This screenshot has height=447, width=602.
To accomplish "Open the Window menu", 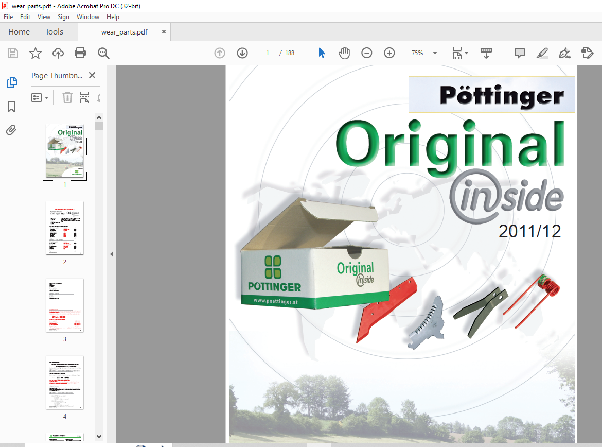I will click(88, 17).
